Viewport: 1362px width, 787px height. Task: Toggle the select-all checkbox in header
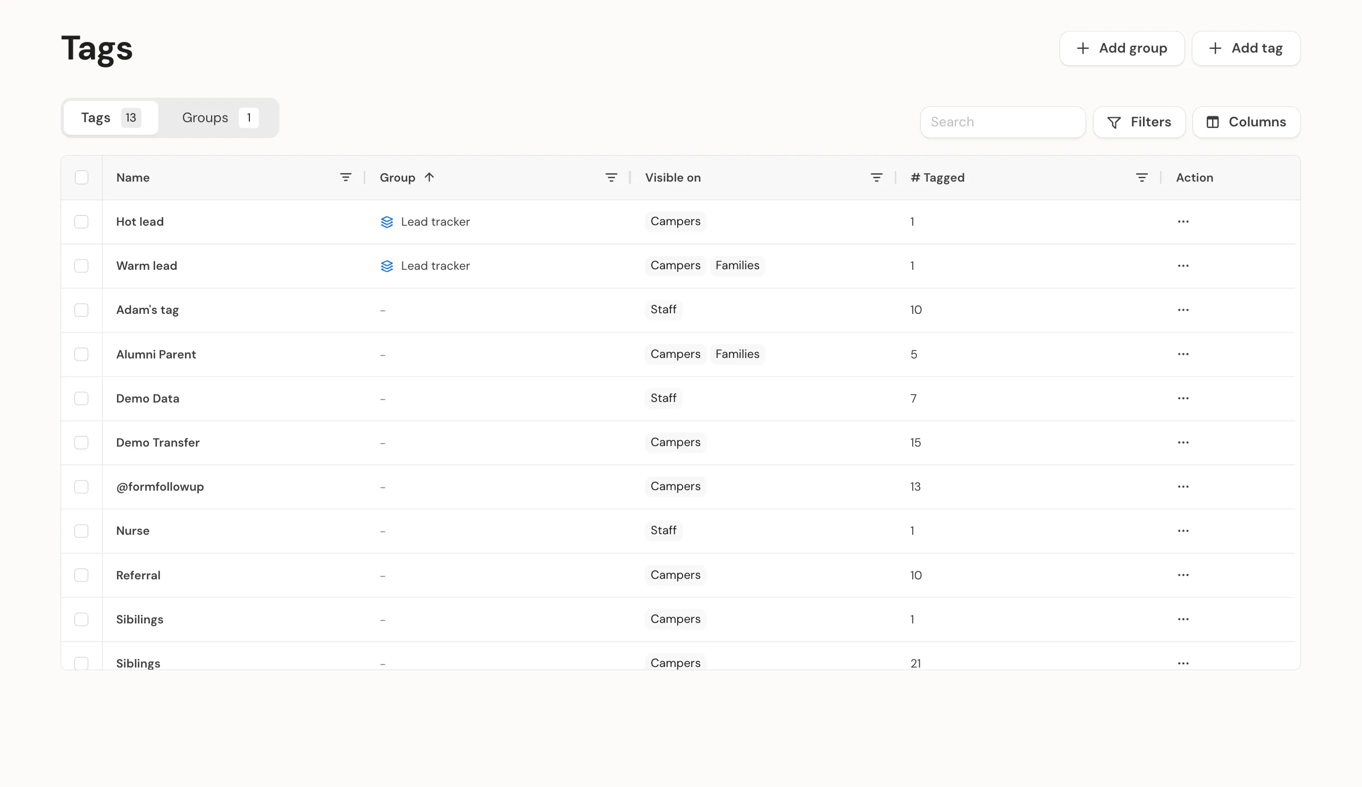coord(82,177)
